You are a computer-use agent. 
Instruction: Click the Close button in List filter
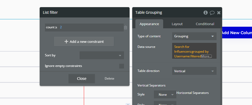tap(82, 79)
